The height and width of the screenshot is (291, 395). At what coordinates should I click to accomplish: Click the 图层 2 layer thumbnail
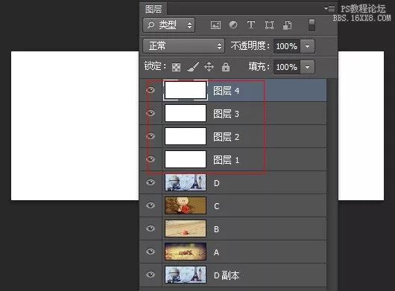coord(186,136)
